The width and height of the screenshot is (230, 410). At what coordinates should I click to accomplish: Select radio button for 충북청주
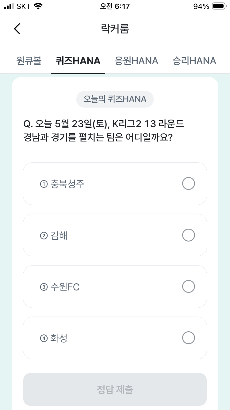point(188,184)
